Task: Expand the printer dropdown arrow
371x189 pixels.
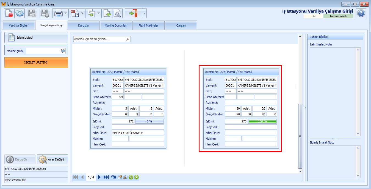Action: click(x=66, y=13)
